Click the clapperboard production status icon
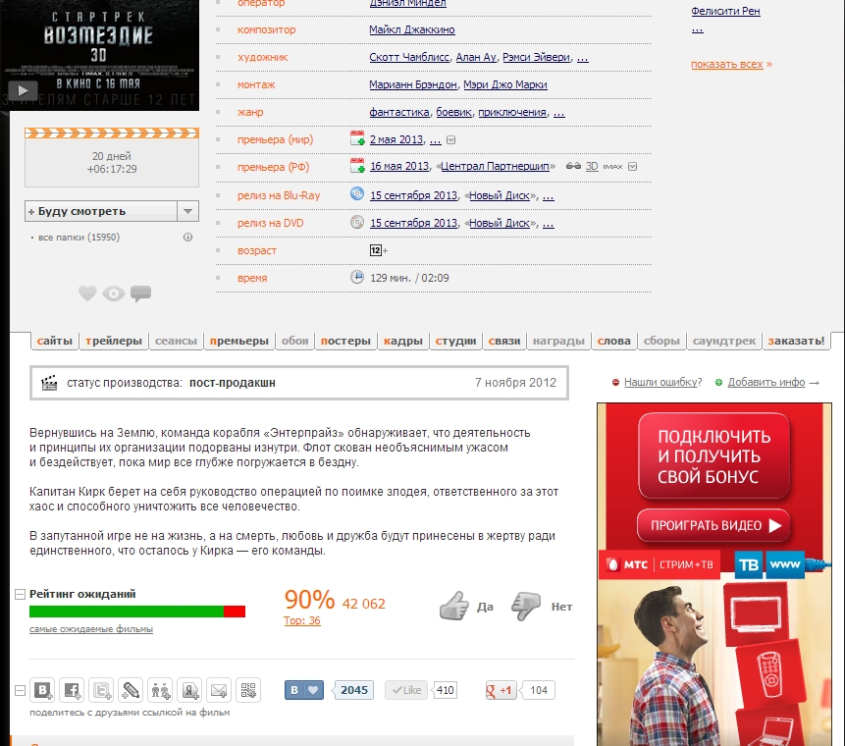845x746 pixels. point(49,383)
